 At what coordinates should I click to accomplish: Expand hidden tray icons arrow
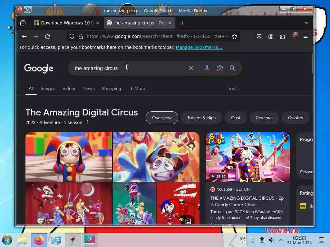[281, 240]
